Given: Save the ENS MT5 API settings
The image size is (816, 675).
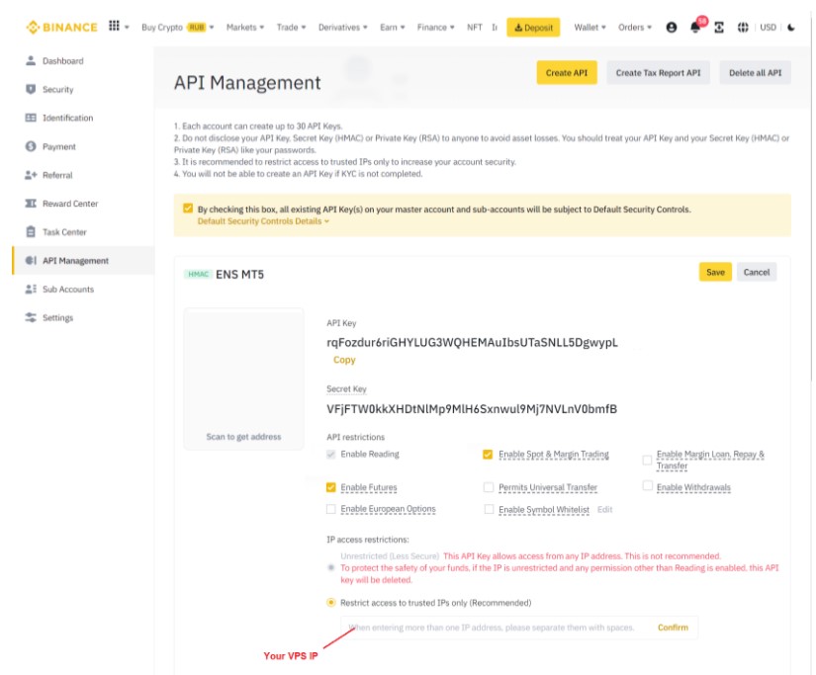Looking at the screenshot, I should pos(715,272).
